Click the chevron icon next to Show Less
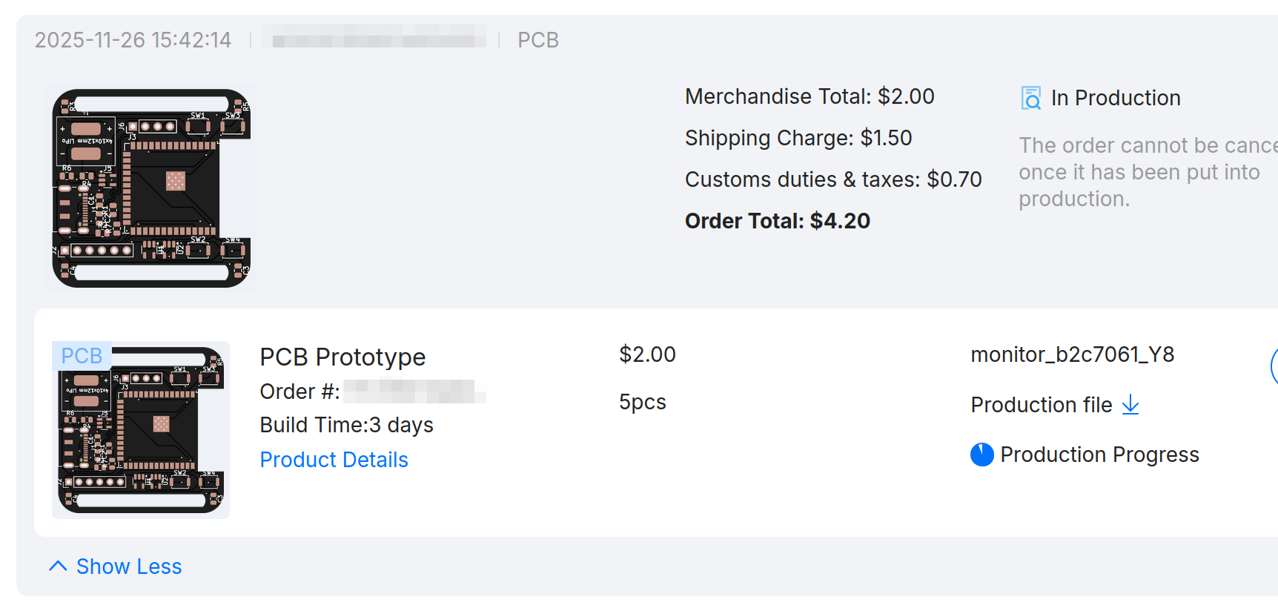Screen dimensions: 1278x611 click(x=58, y=566)
